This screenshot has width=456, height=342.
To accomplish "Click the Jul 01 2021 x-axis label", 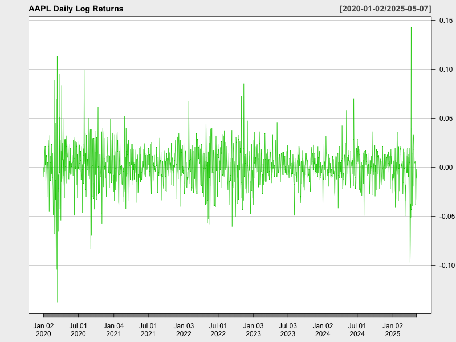I will pyautogui.click(x=148, y=330).
